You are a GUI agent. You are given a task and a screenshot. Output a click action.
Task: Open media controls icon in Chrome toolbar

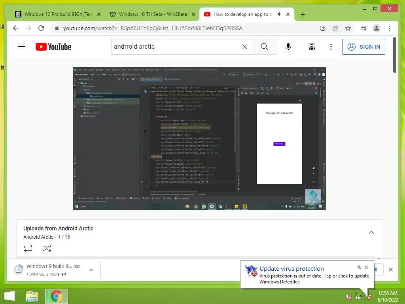point(364,28)
